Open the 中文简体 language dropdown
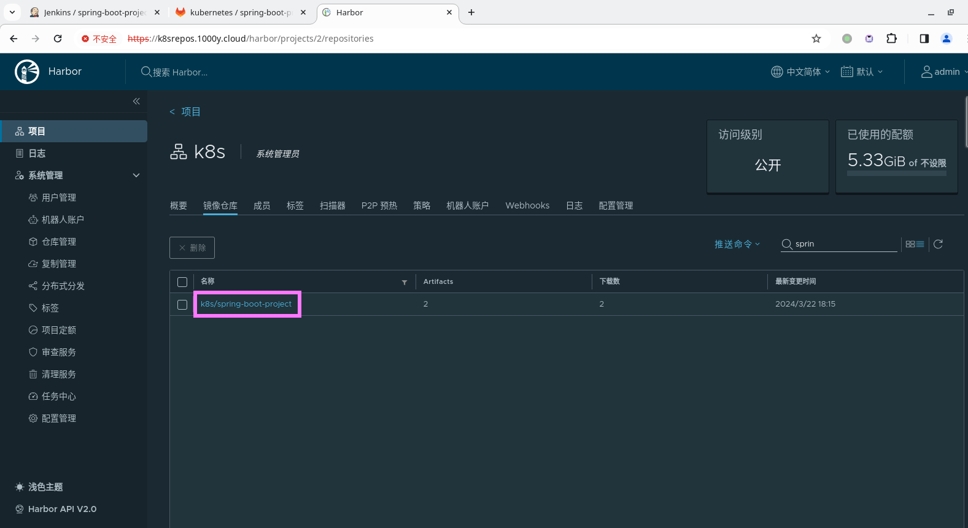Screen dimensions: 968x528 800,72
